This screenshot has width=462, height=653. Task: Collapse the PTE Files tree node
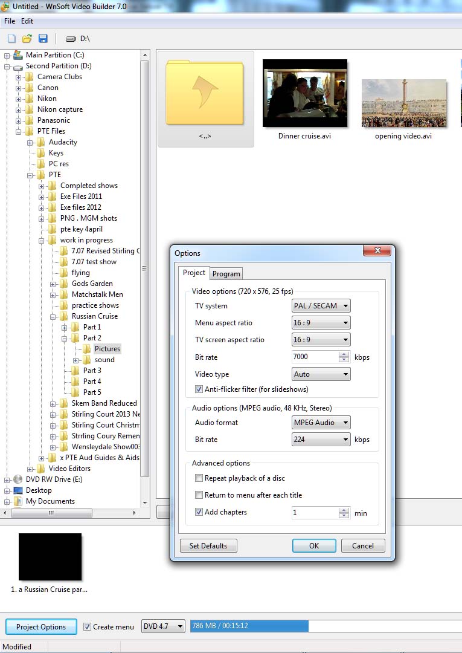pos(18,131)
